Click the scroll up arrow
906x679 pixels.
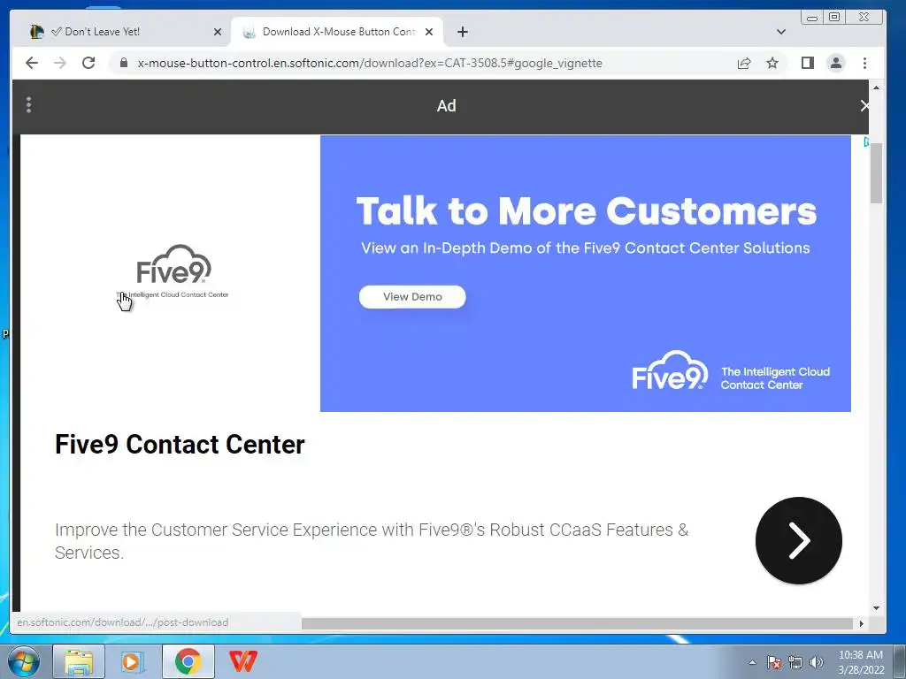[876, 88]
